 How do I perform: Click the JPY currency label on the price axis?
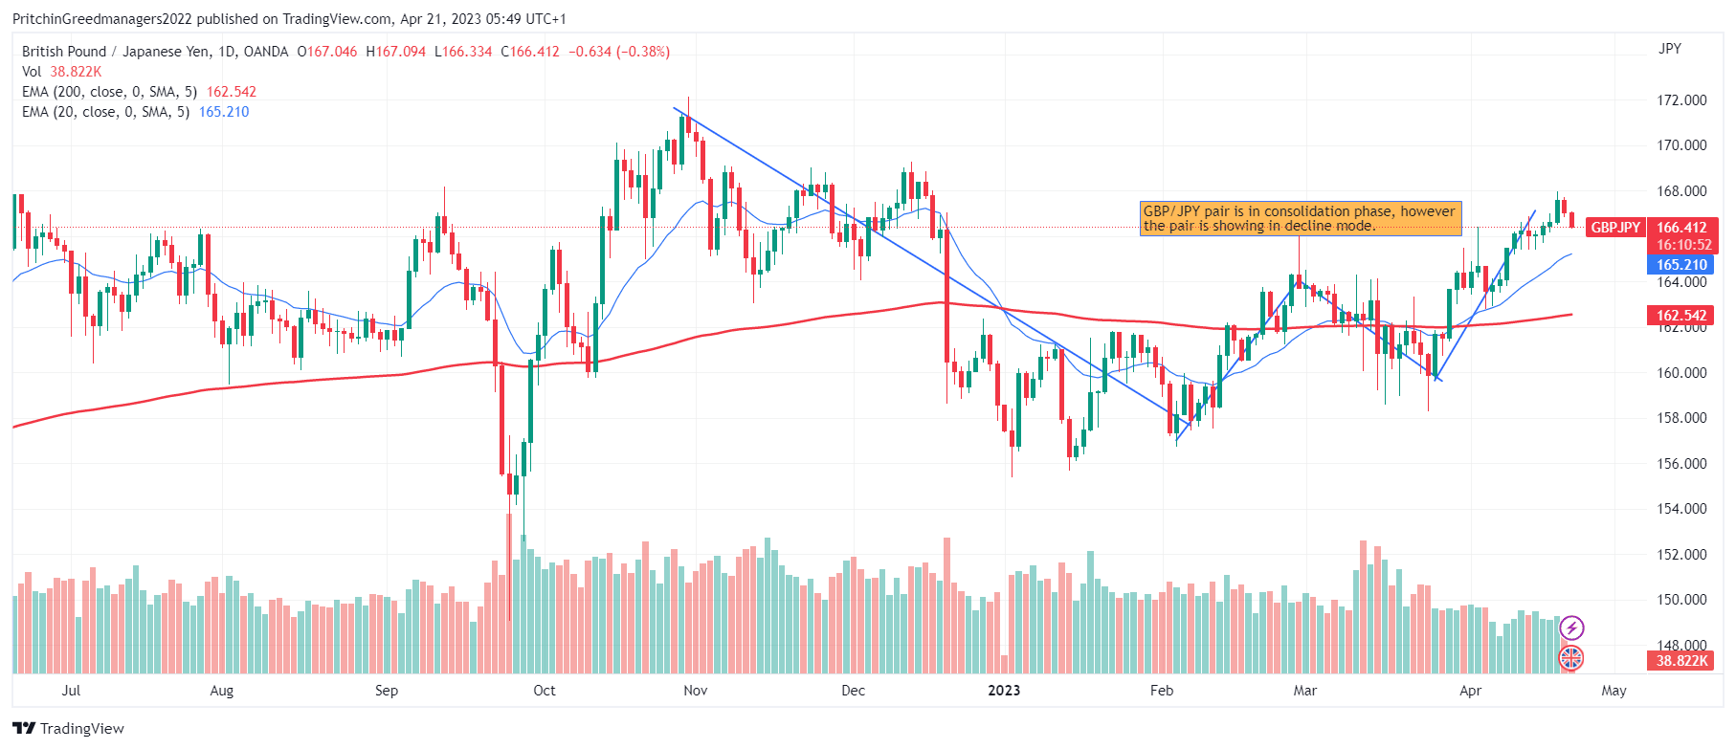[x=1670, y=49]
